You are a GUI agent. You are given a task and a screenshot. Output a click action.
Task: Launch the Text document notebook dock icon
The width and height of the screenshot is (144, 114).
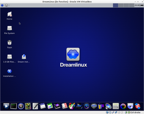43,106
